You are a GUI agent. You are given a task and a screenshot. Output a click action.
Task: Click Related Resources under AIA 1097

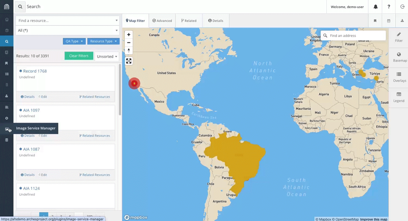tap(95, 136)
